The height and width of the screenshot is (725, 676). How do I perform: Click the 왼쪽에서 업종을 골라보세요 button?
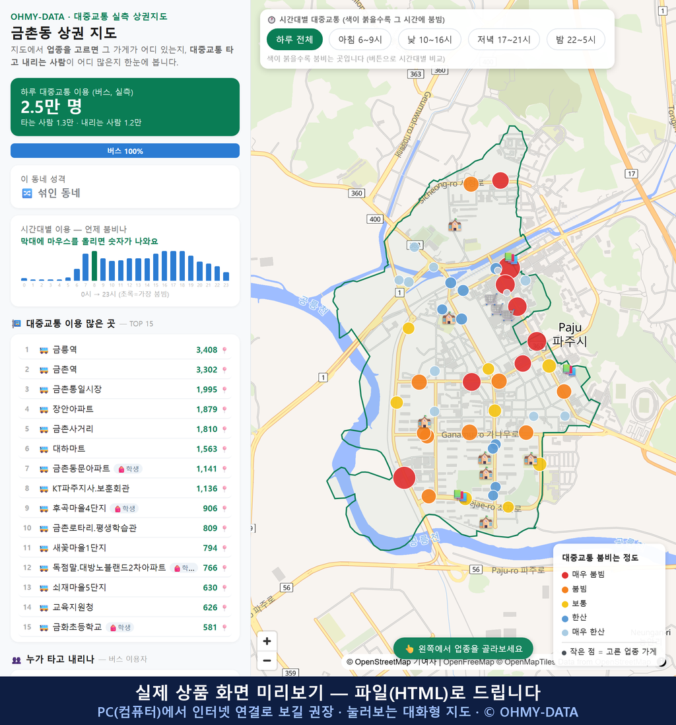click(x=463, y=648)
